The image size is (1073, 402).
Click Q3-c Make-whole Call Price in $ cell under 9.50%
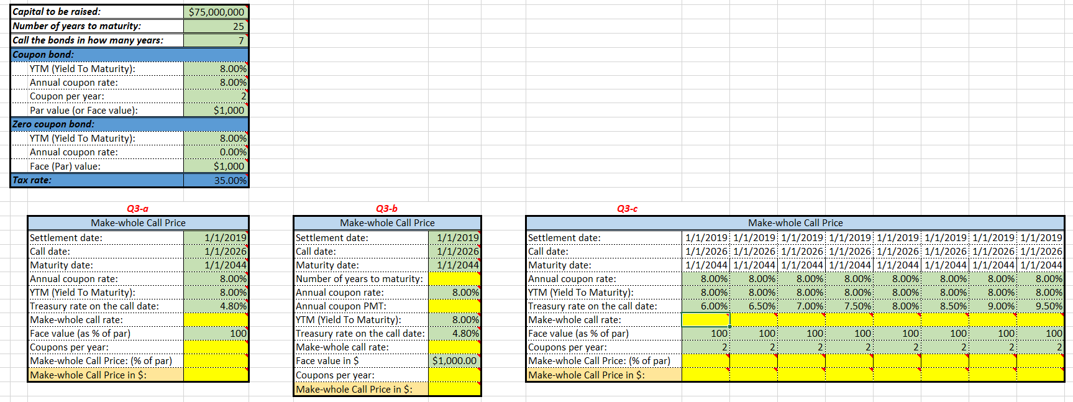(x=1041, y=375)
